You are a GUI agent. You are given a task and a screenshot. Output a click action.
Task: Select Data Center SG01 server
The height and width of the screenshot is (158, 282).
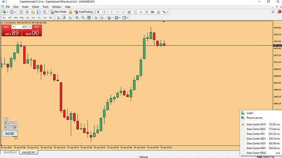click(x=261, y=143)
